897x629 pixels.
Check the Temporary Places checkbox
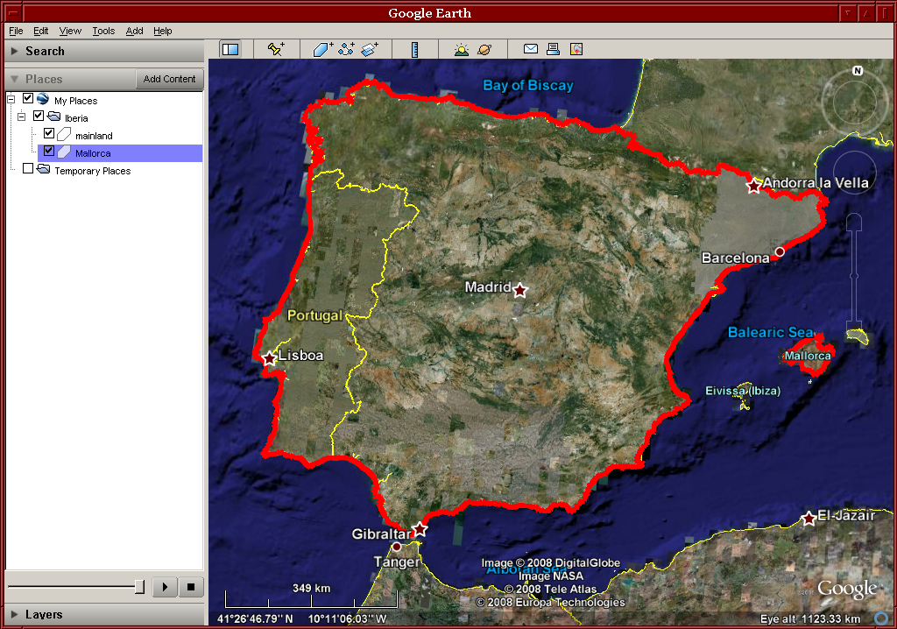(x=27, y=168)
